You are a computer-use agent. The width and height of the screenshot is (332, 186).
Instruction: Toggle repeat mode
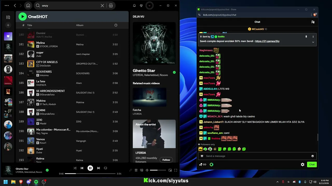105,168
